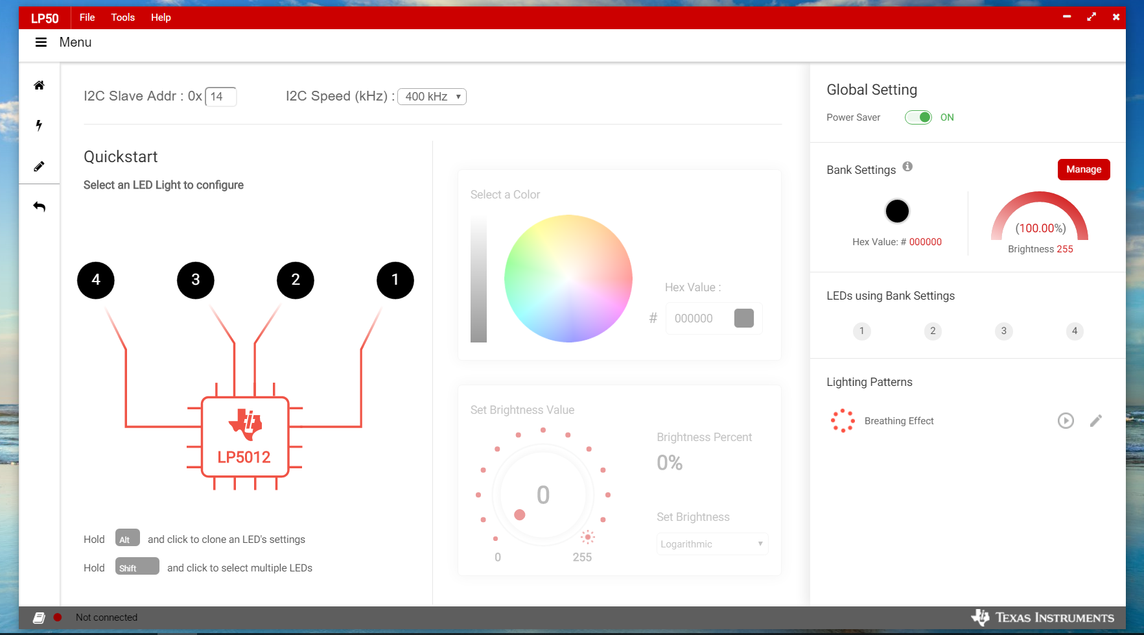Click the gray hex color swatch
Viewport: 1144px width, 635px height.
coord(744,318)
